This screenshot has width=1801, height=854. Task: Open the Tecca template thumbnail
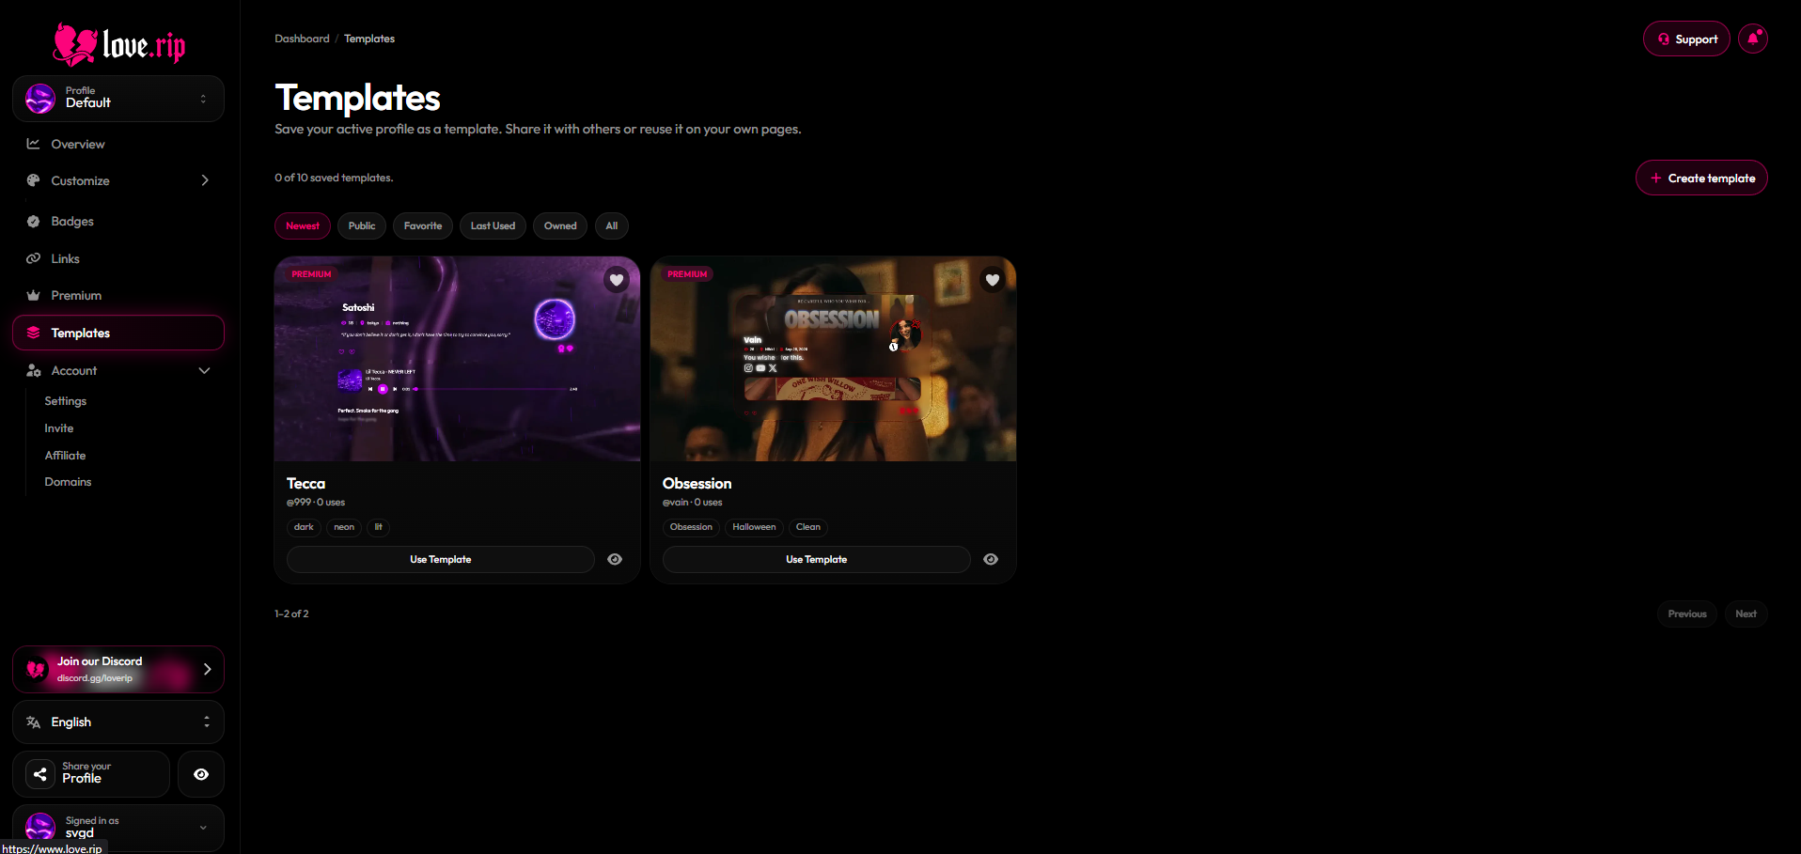[x=457, y=359]
